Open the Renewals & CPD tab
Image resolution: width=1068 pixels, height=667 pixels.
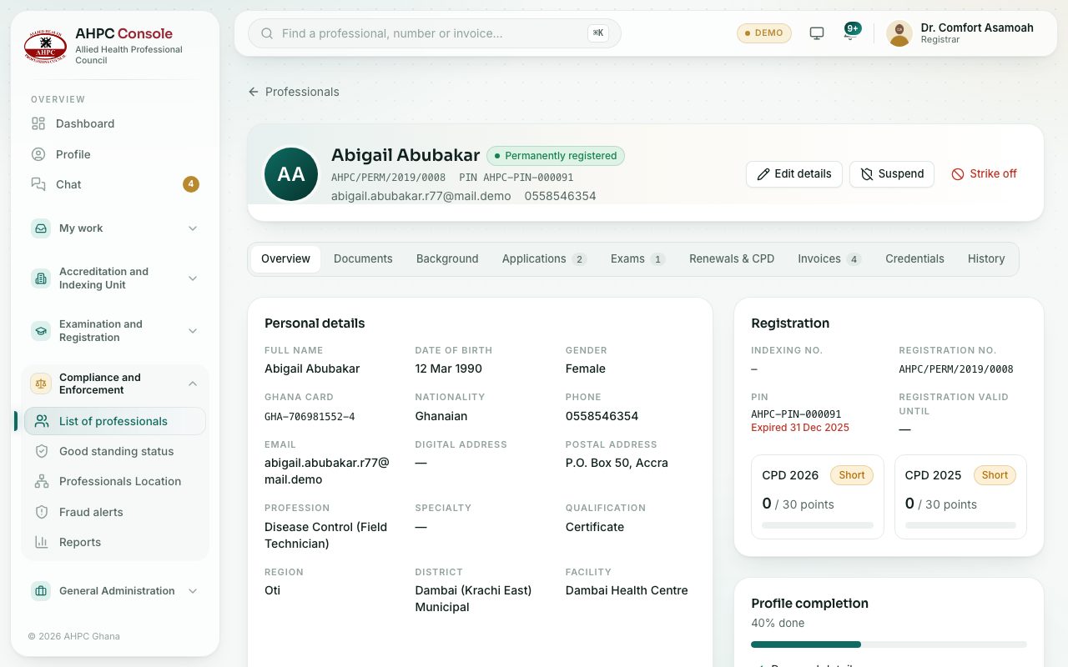tap(732, 258)
